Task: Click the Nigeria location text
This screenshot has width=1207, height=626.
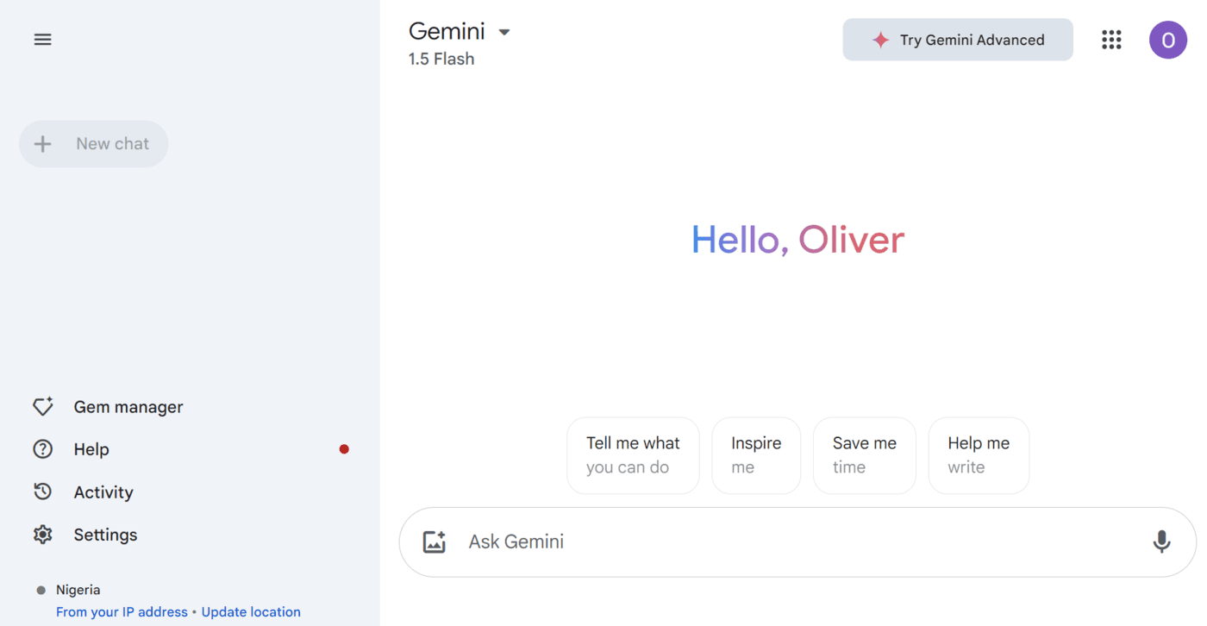Action: [x=78, y=590]
